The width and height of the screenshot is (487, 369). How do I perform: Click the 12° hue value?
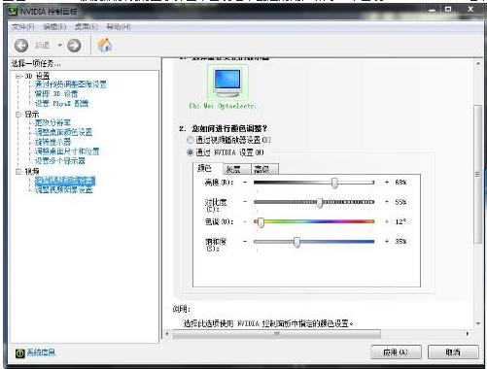(400, 221)
